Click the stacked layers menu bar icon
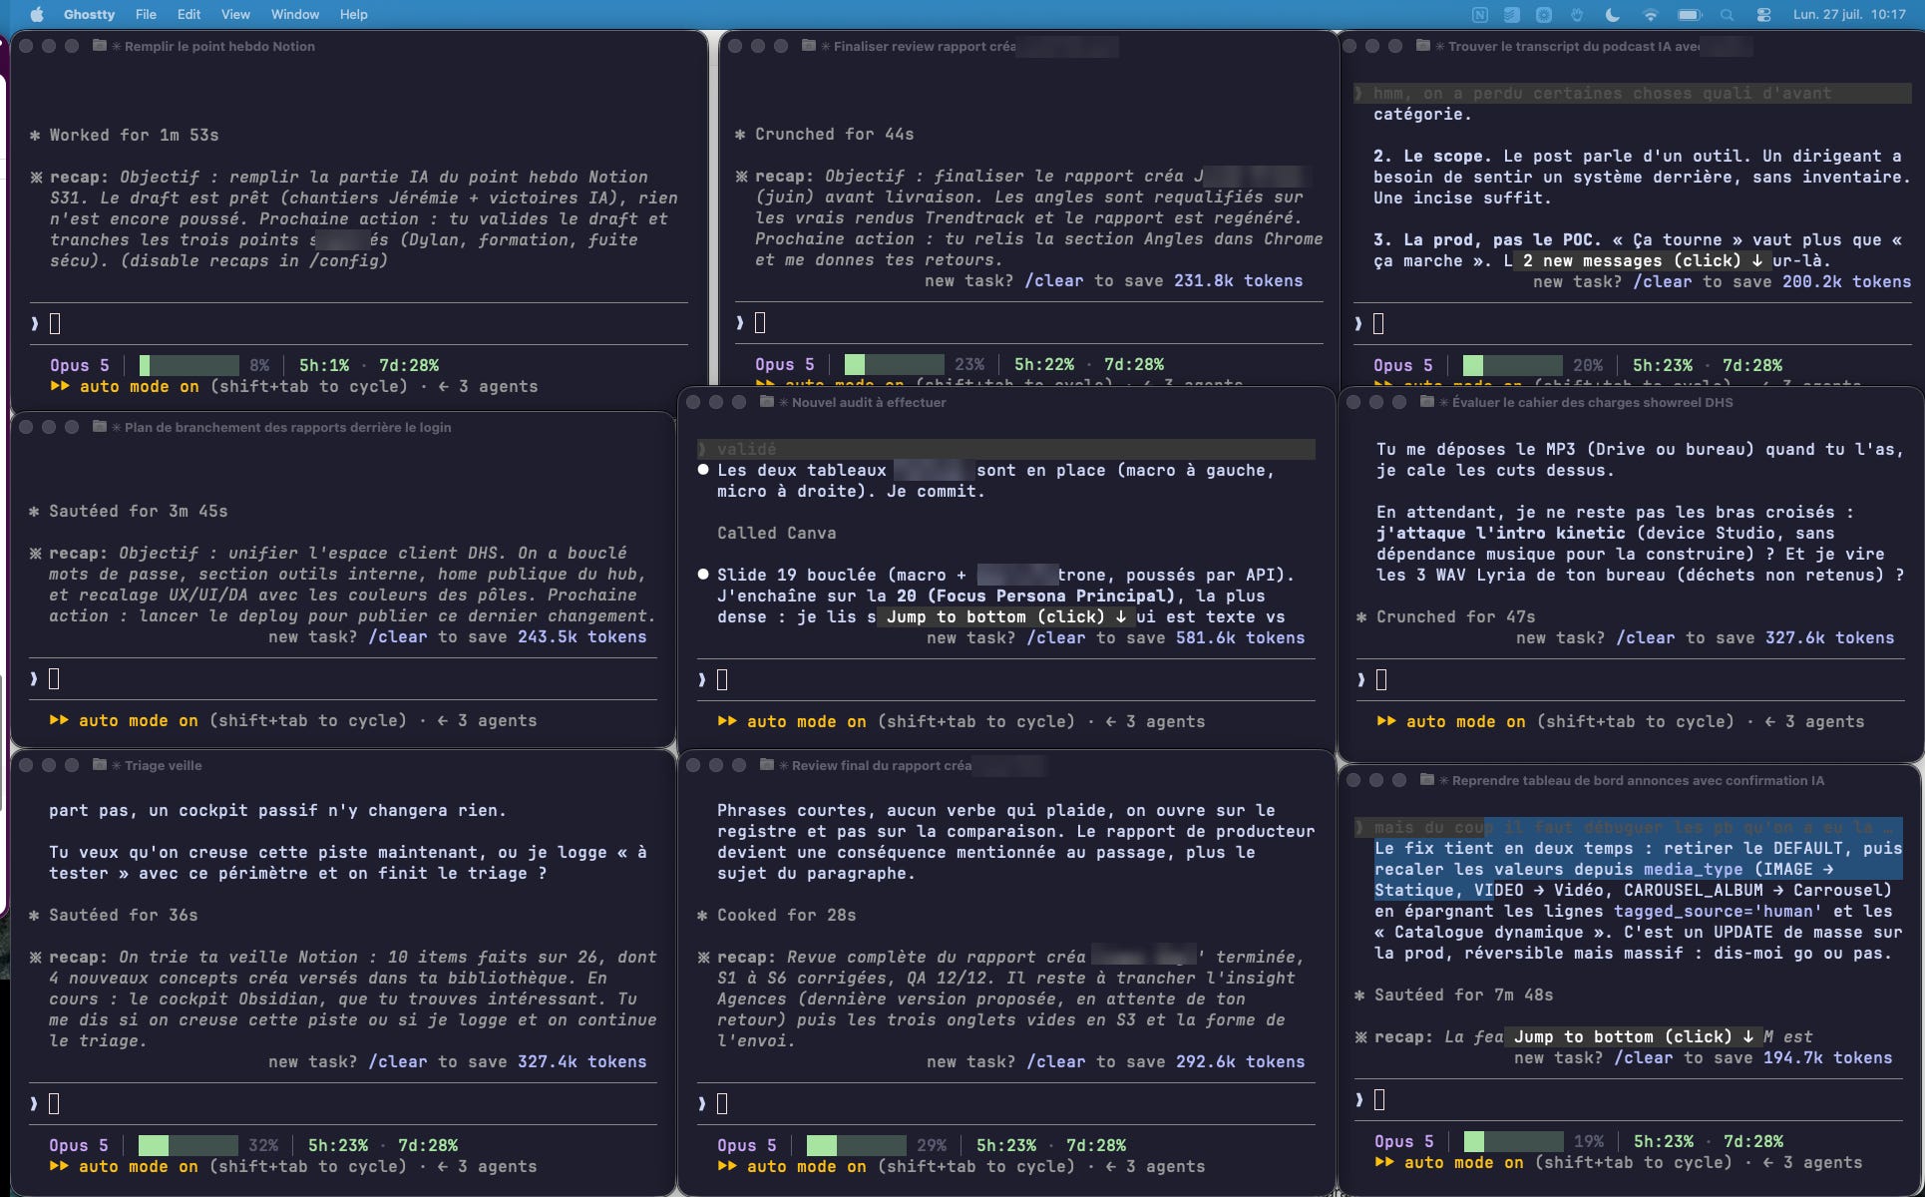 [1512, 14]
